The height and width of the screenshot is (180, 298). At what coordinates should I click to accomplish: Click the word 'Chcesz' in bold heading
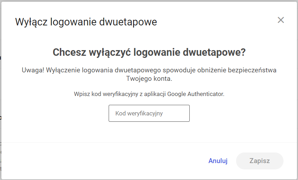tap(69, 52)
